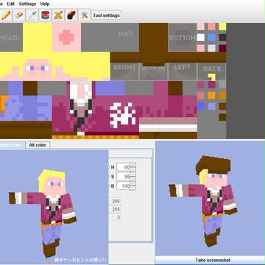Screen dimensions: 265x265
Task: Decrease the H value with down arrow
Action: pyautogui.click(x=132, y=169)
